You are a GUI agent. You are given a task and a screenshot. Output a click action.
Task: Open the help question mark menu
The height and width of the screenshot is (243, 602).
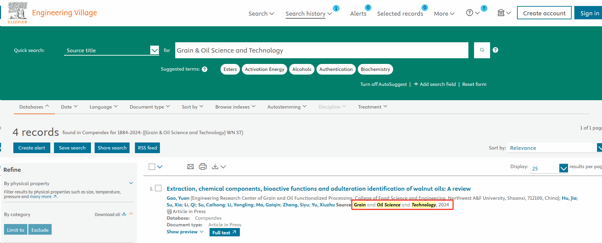coord(472,13)
